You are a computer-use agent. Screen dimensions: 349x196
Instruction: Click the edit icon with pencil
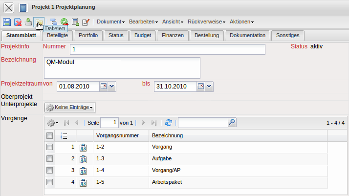(x=86, y=22)
